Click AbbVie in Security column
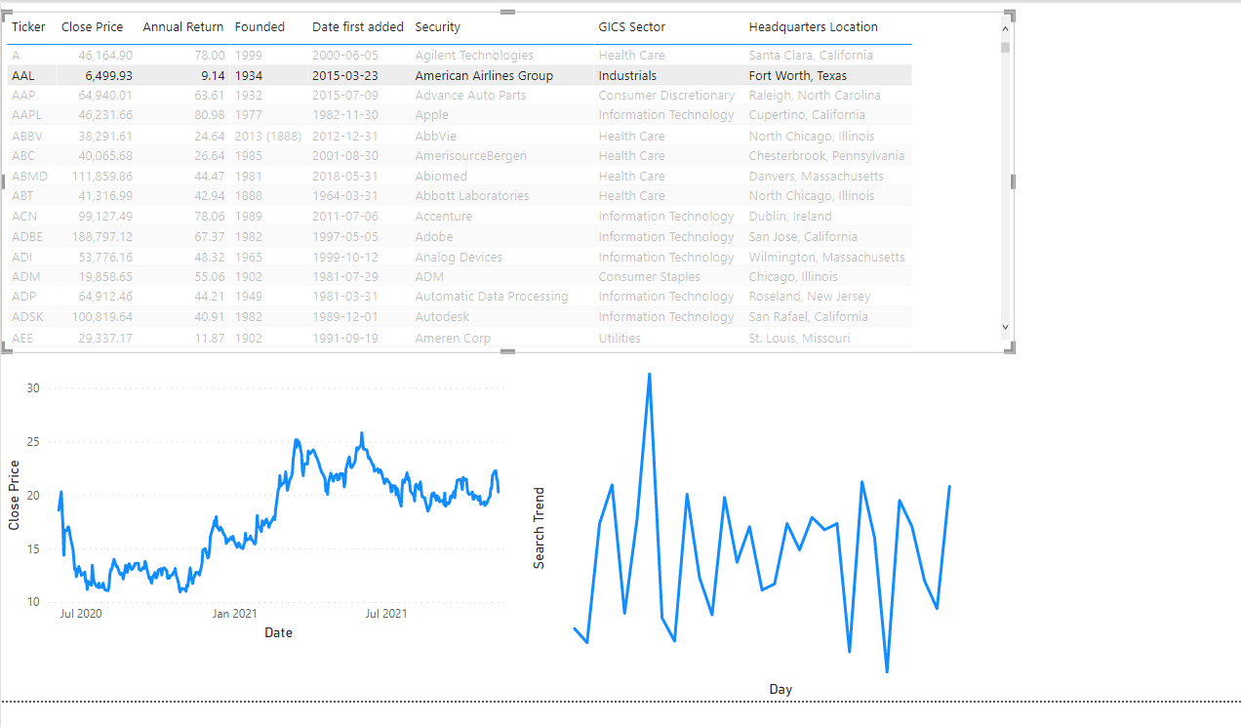1241x727 pixels. pos(435,137)
